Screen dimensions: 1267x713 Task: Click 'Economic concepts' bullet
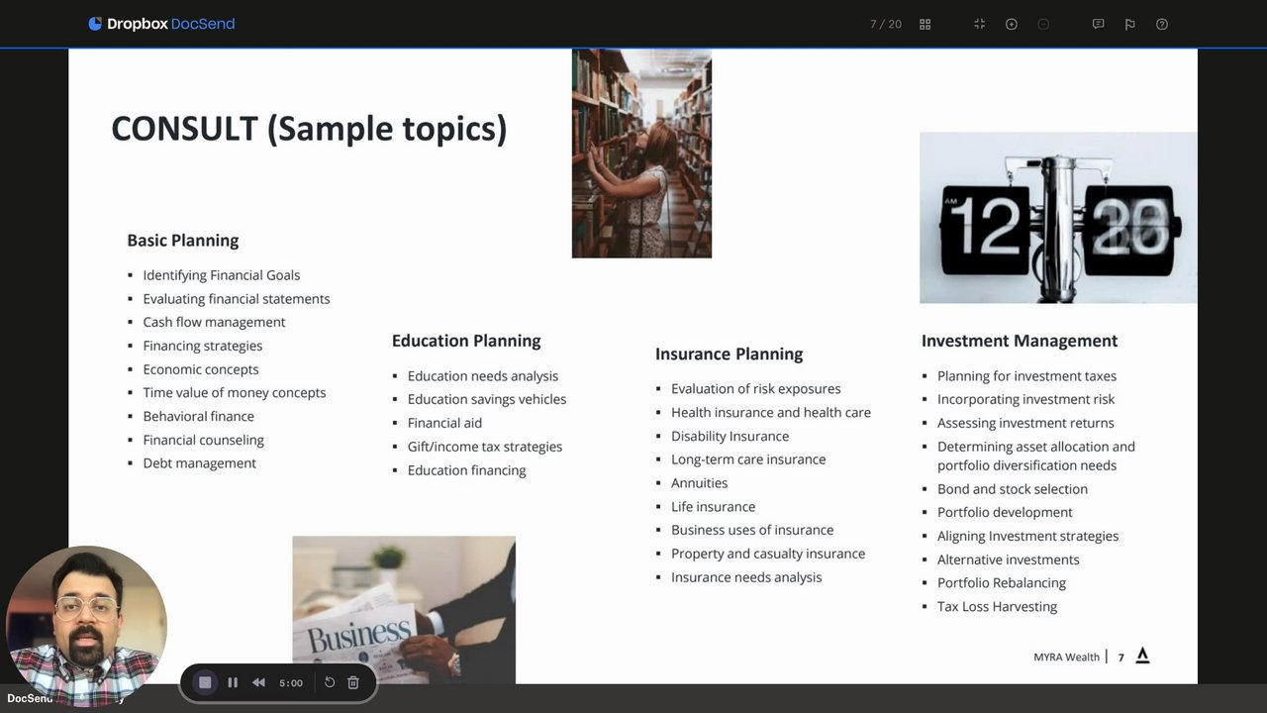coord(201,369)
